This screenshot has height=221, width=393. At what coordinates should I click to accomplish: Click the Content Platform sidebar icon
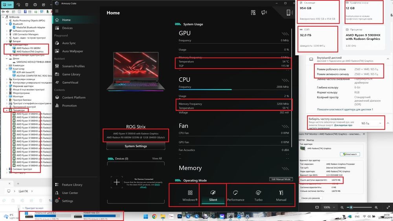pos(57,97)
